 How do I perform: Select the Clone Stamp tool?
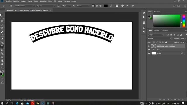click(2, 36)
